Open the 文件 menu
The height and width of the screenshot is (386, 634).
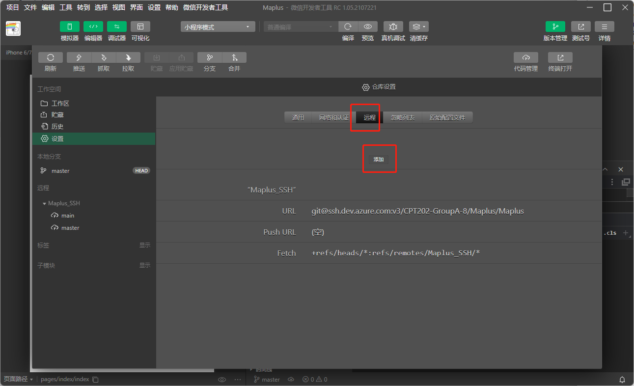(30, 7)
